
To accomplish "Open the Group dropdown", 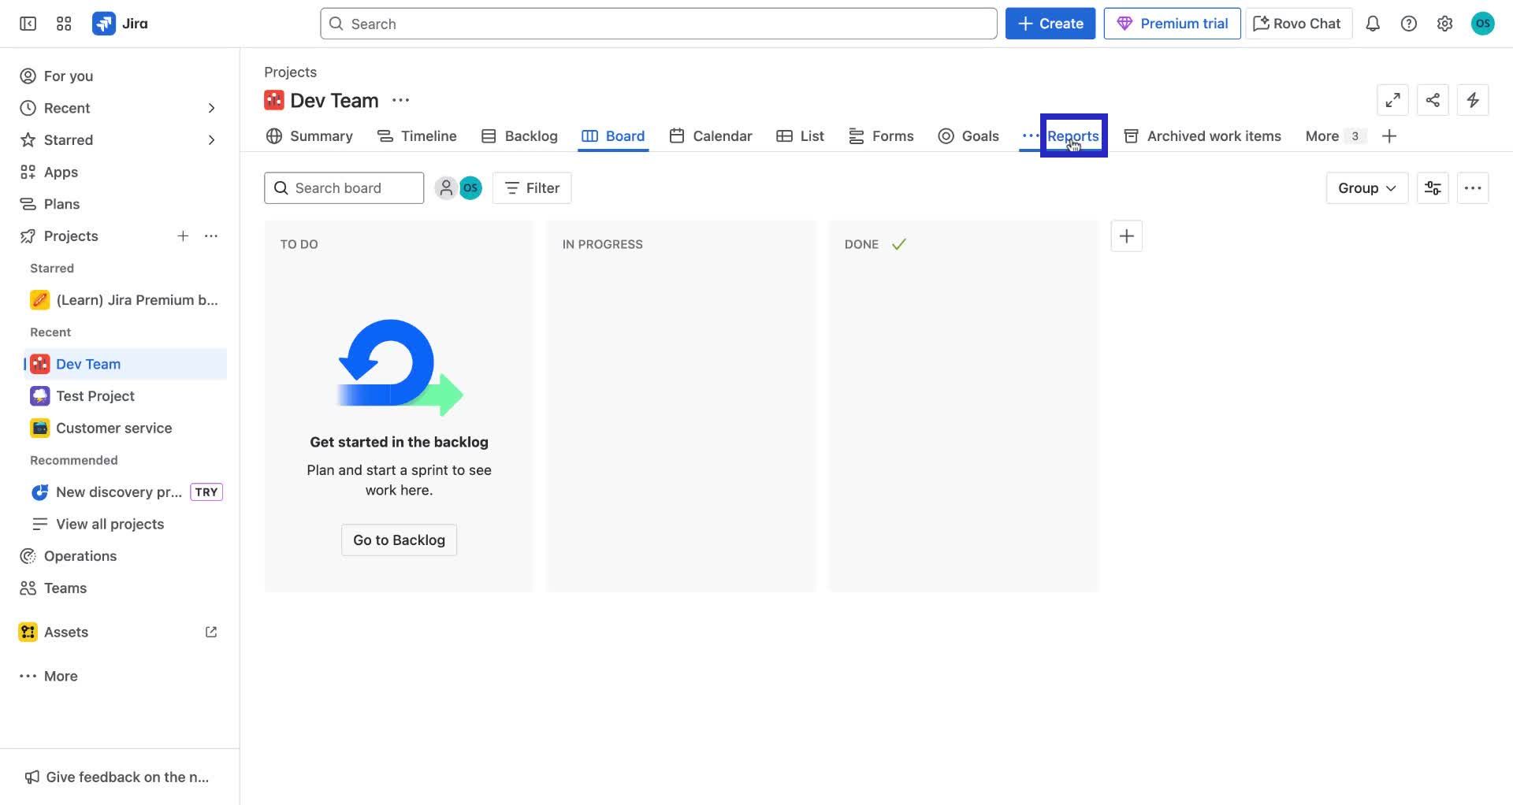I will [x=1366, y=187].
